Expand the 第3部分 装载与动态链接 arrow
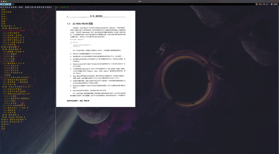This screenshot has width=279, height=154. (x=25, y=120)
